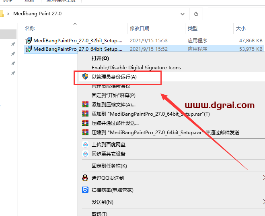Click the size 47,868 KB
Screen dimensions: 265x216
[x=251, y=40]
